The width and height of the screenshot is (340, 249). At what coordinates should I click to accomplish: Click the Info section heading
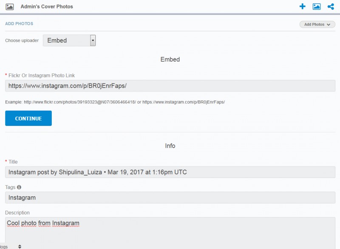tap(170, 146)
